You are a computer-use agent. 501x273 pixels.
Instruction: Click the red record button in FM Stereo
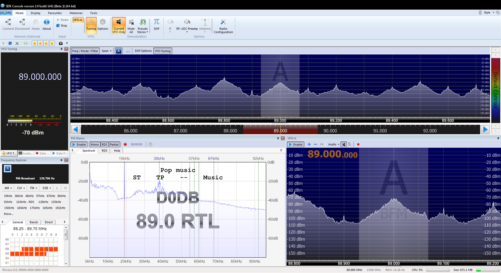(x=125, y=145)
